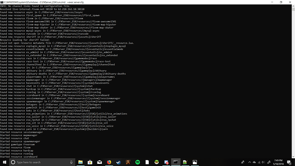
Task: Expand hidden system tray icons chevron
Action: (250, 162)
